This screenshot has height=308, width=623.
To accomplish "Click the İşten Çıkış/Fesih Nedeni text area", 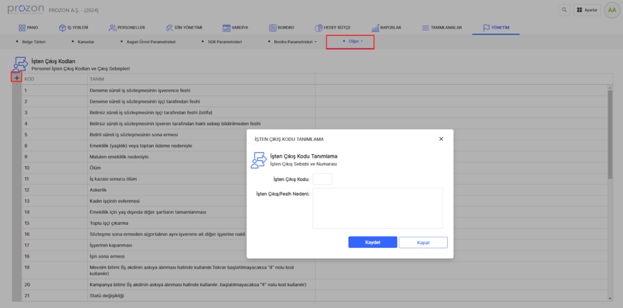I will click(377, 208).
